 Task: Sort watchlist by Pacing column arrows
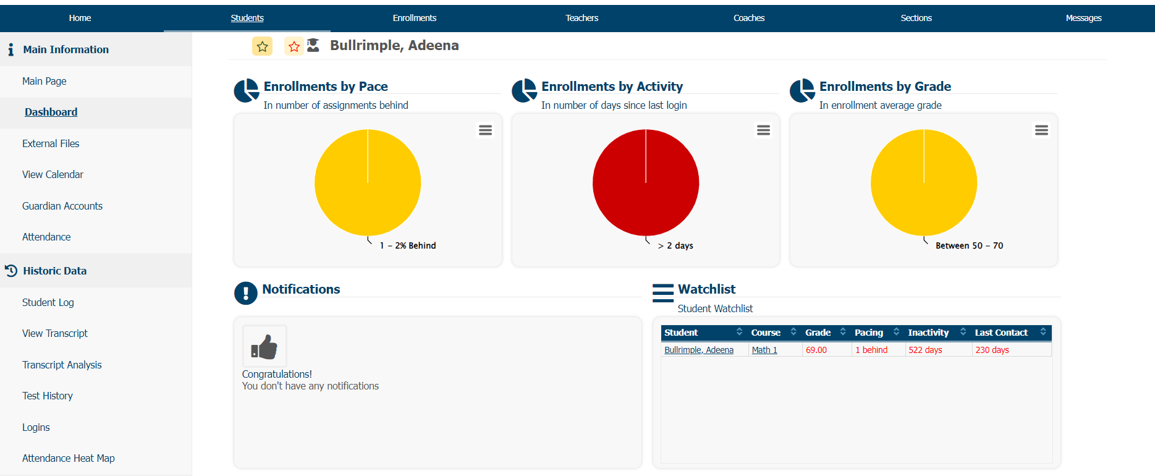pyautogui.click(x=896, y=332)
